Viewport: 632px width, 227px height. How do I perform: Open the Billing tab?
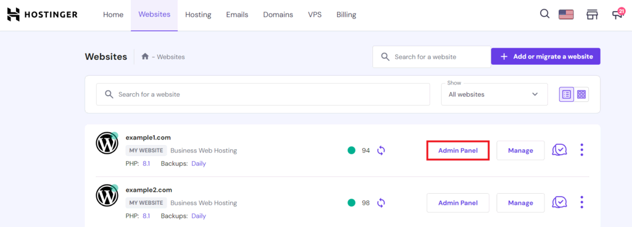click(346, 15)
